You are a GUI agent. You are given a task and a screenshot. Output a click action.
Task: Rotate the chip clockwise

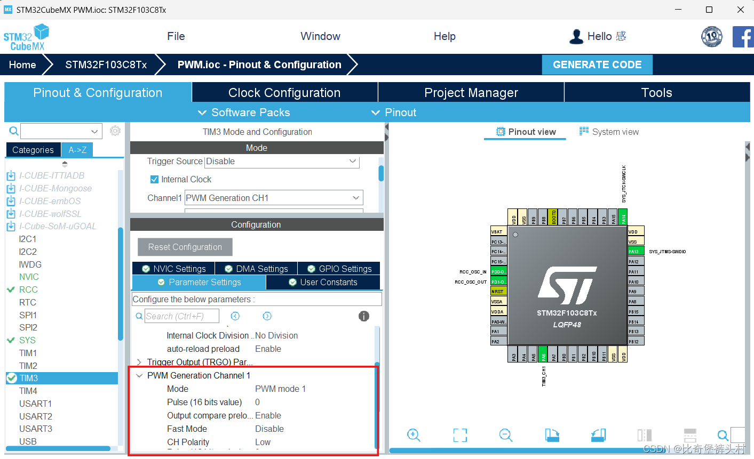(552, 435)
